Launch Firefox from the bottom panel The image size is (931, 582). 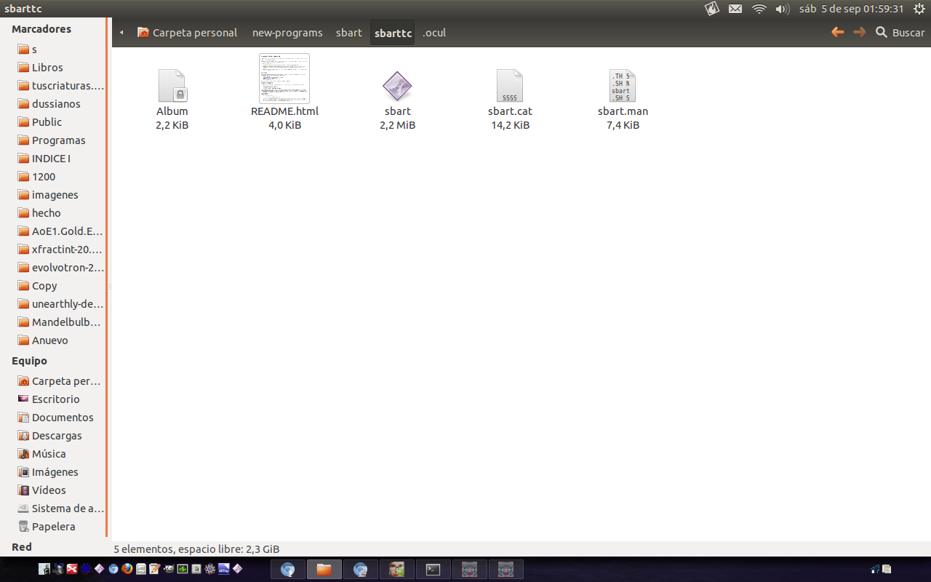click(x=127, y=569)
